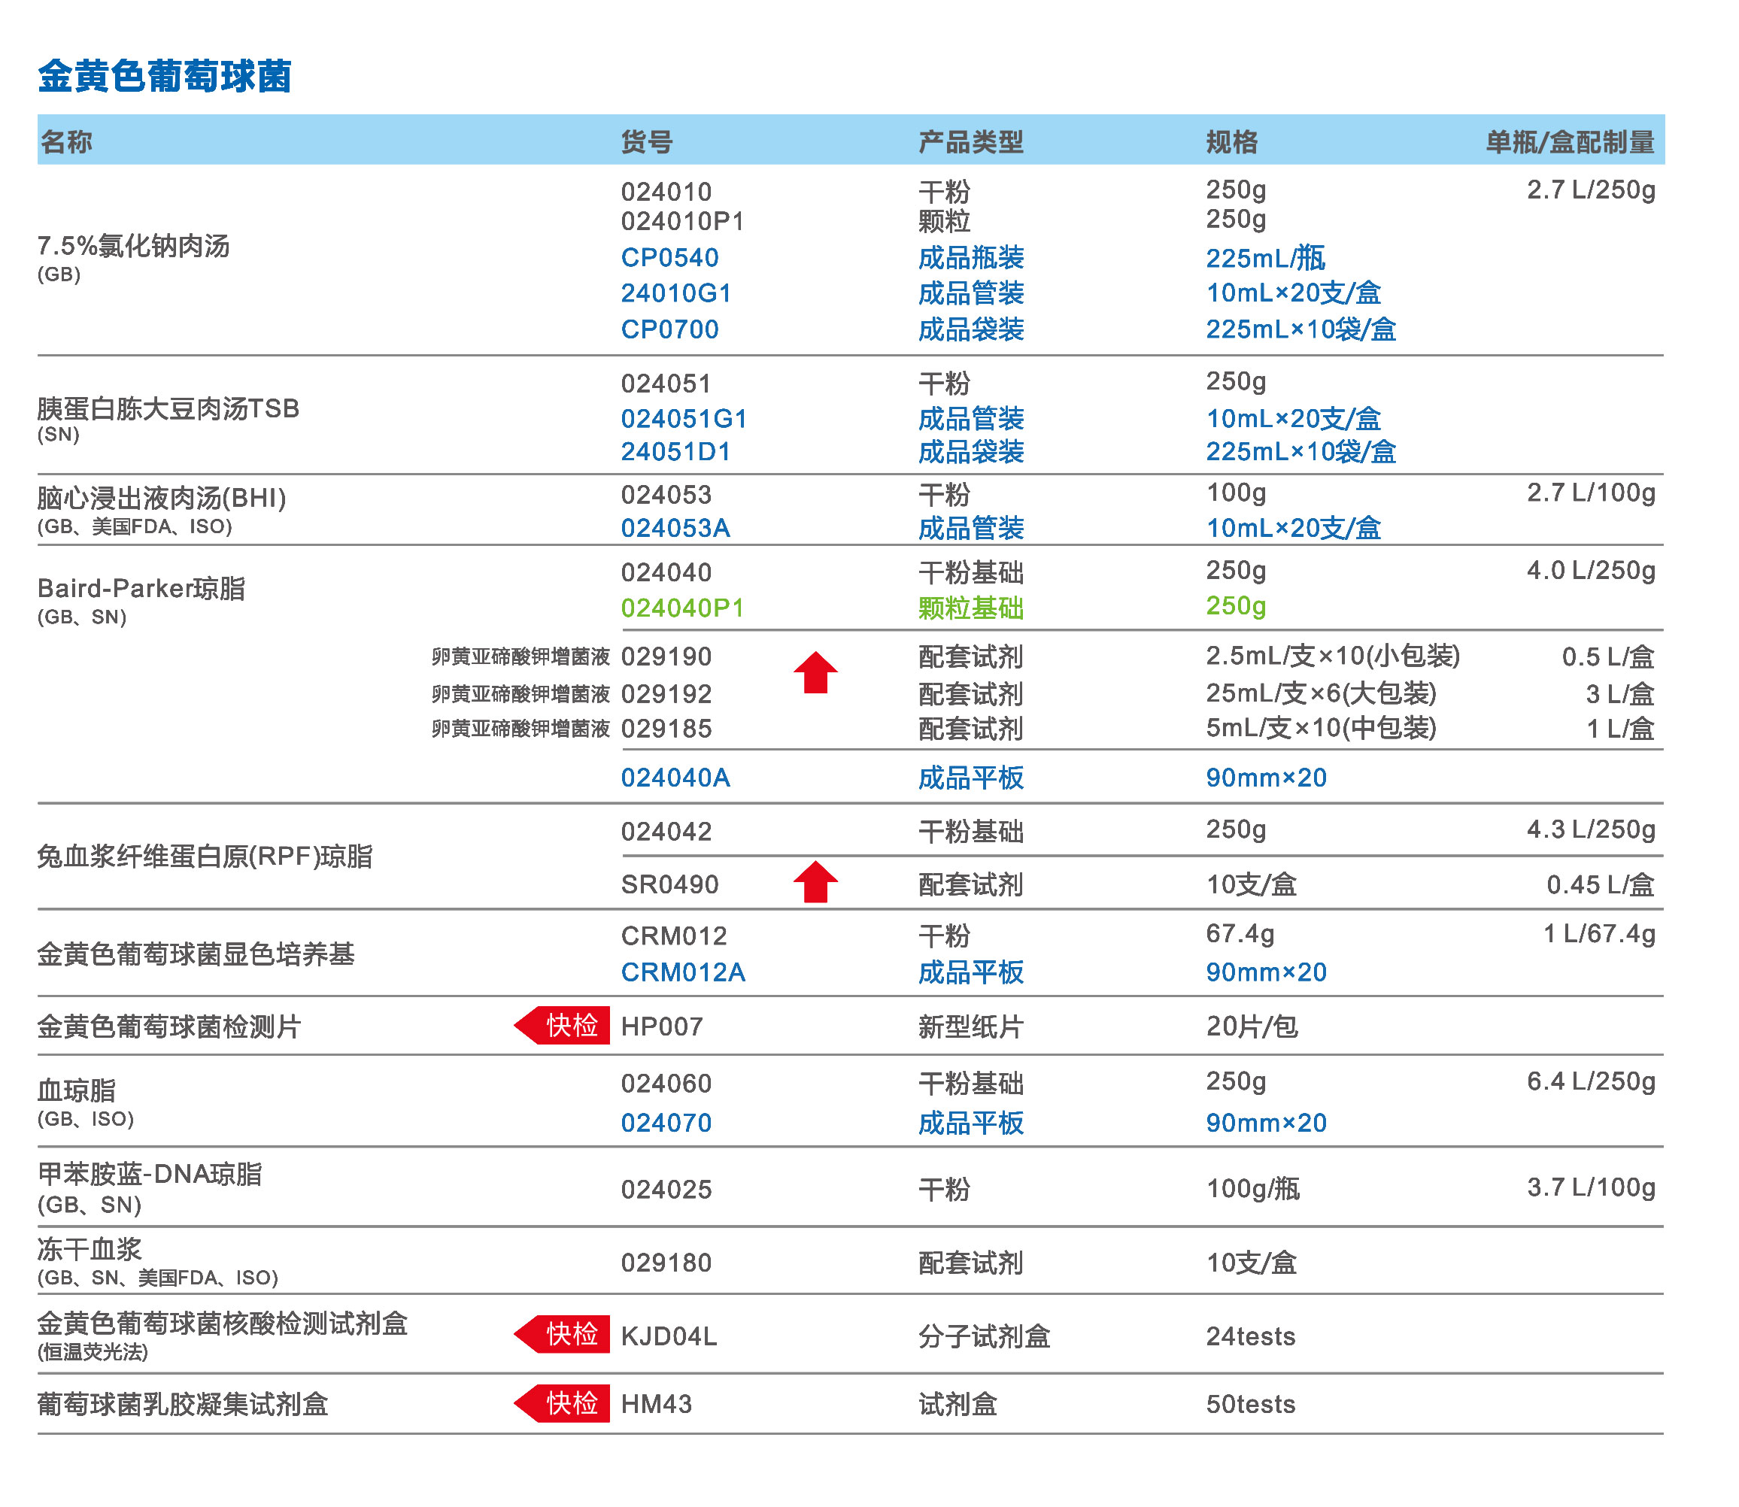The width and height of the screenshot is (1739, 1507).
Task: Click the 规格 column header
Action: tap(1232, 141)
